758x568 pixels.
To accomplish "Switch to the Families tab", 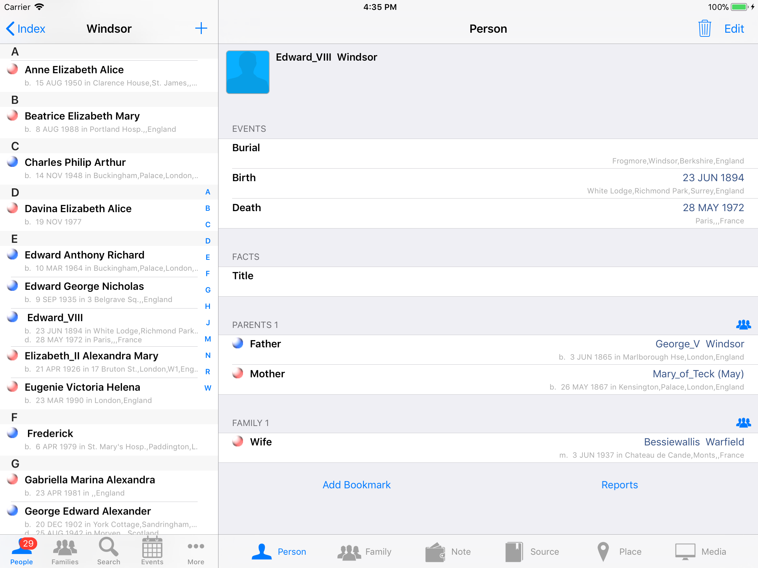I will (65, 551).
